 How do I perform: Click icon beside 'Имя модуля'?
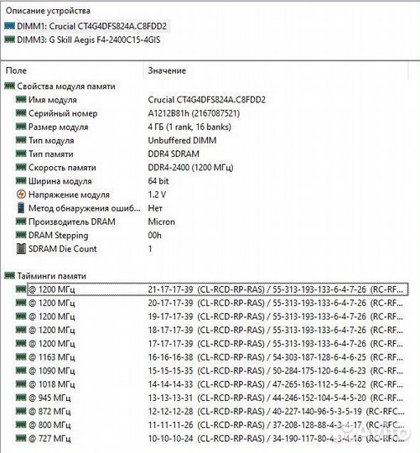pos(21,99)
